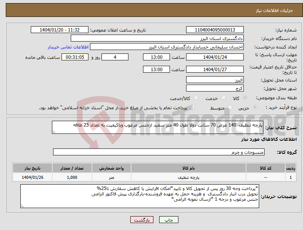
Task: Click the تعداد / مقدار column header
Action: pos(72,168)
